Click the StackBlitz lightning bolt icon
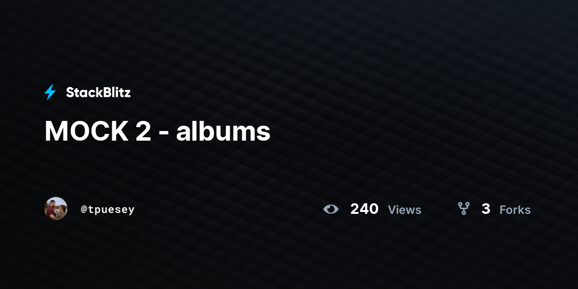Image resolution: width=578 pixels, height=289 pixels. click(x=50, y=92)
